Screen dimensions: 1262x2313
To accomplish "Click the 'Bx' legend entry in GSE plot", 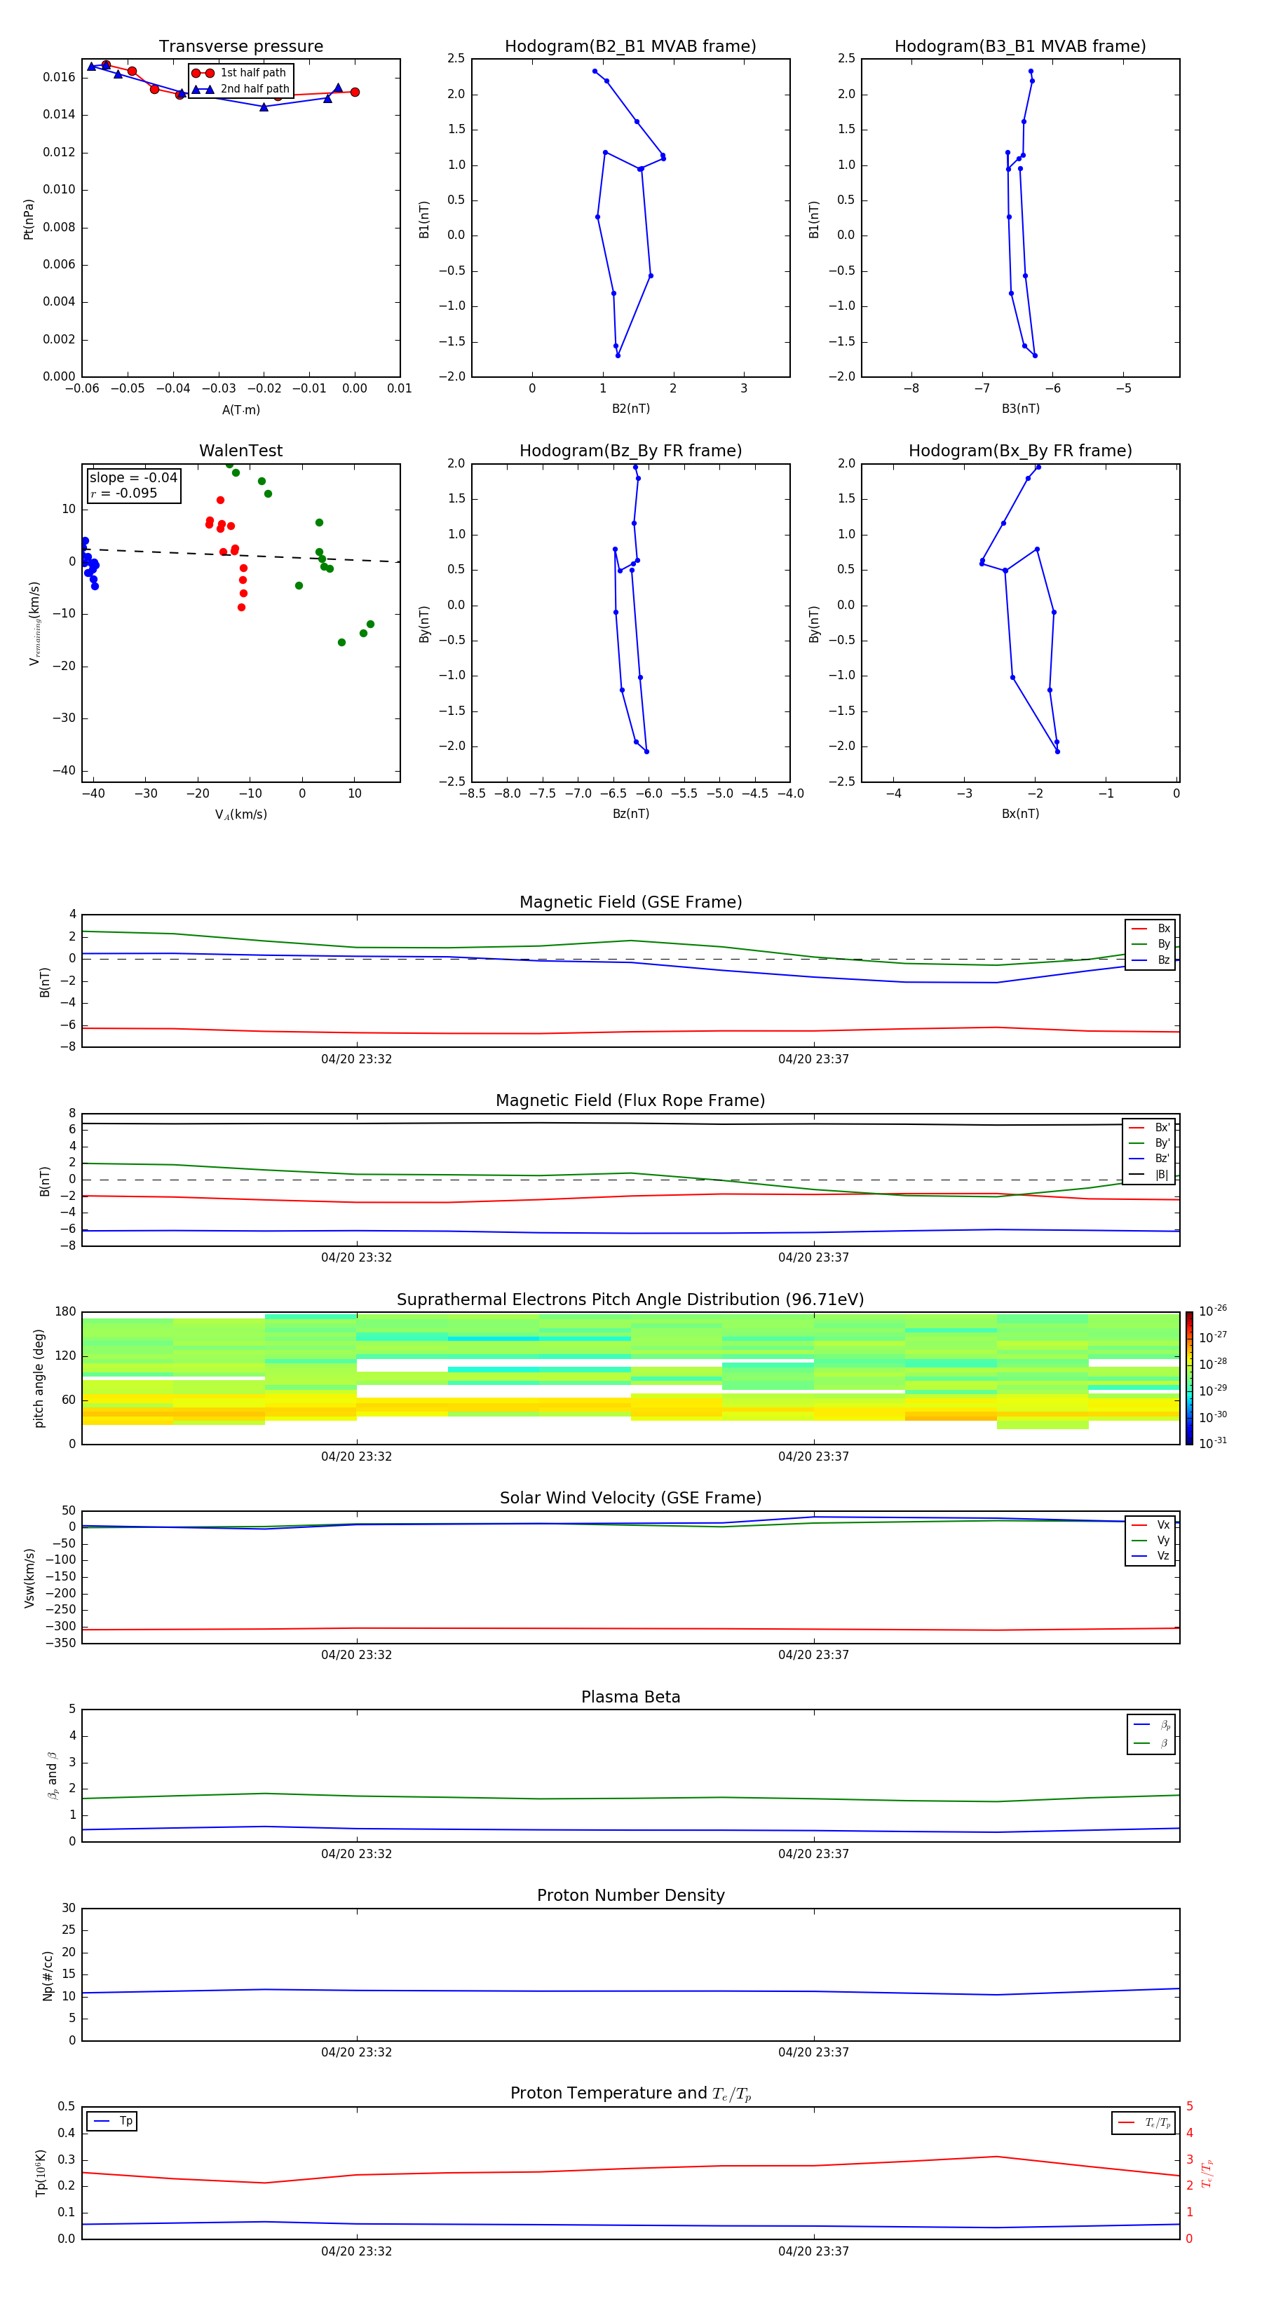I will [1151, 929].
